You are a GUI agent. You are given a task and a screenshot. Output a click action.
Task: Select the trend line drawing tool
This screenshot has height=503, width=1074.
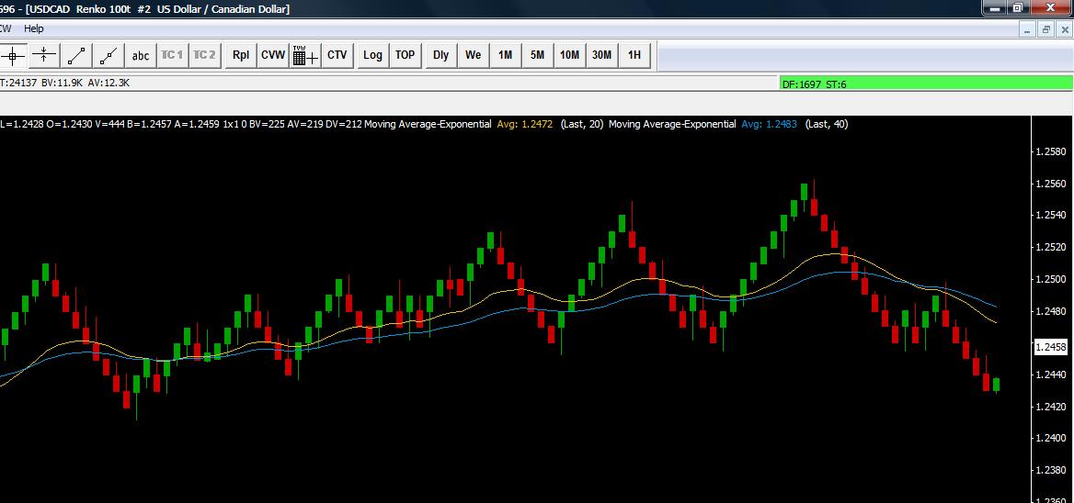tap(76, 55)
